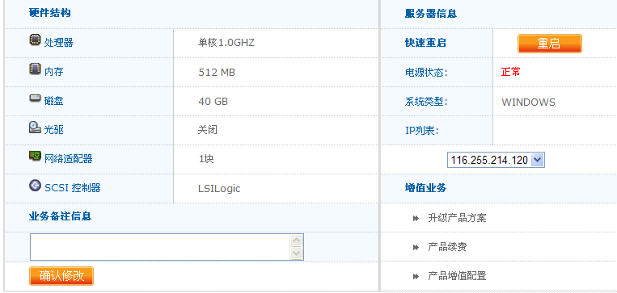This screenshot has width=617, height=293.
Task: Click arrow icon beside 产品增值配置
Action: pyautogui.click(x=416, y=277)
